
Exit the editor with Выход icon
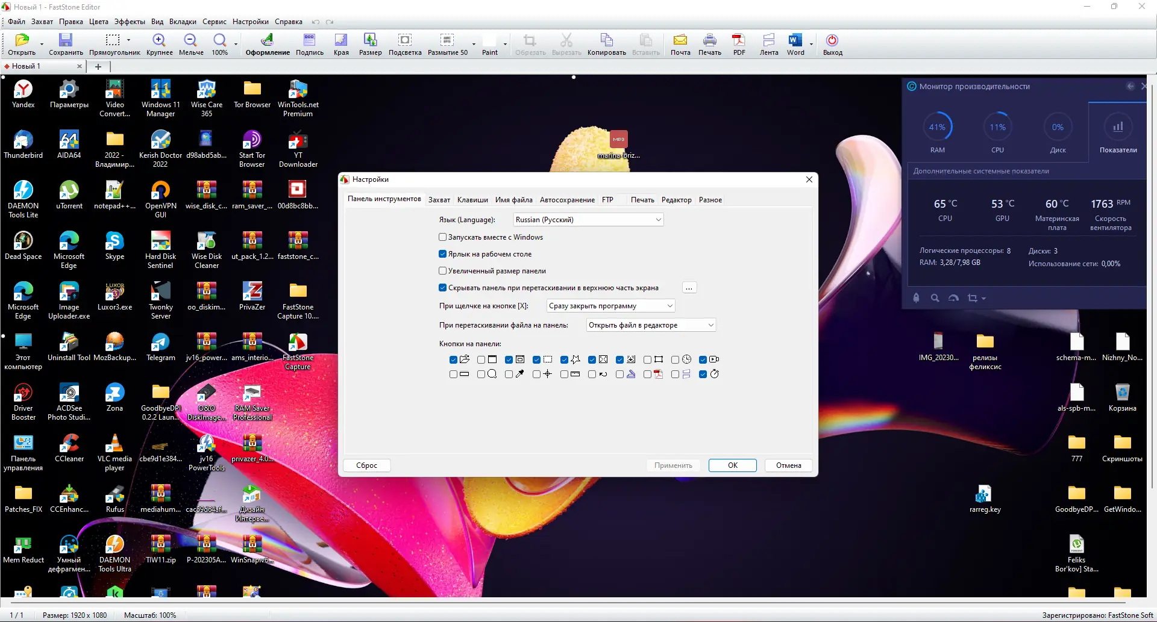(832, 44)
